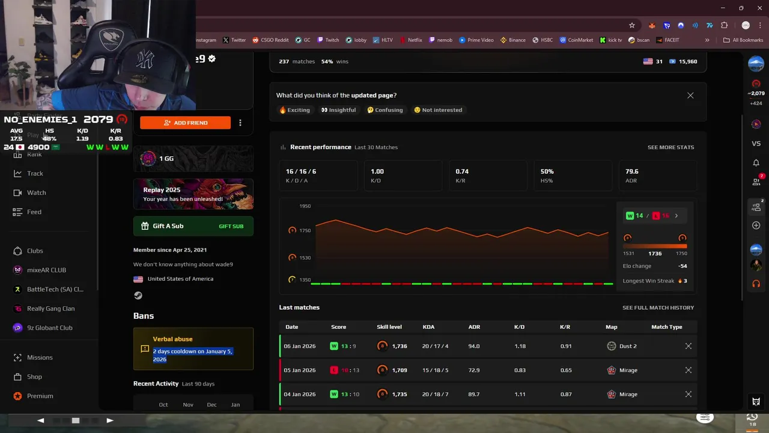The width and height of the screenshot is (769, 433).
Task: Expand the hidden bookmarks chevron
Action: point(707,40)
